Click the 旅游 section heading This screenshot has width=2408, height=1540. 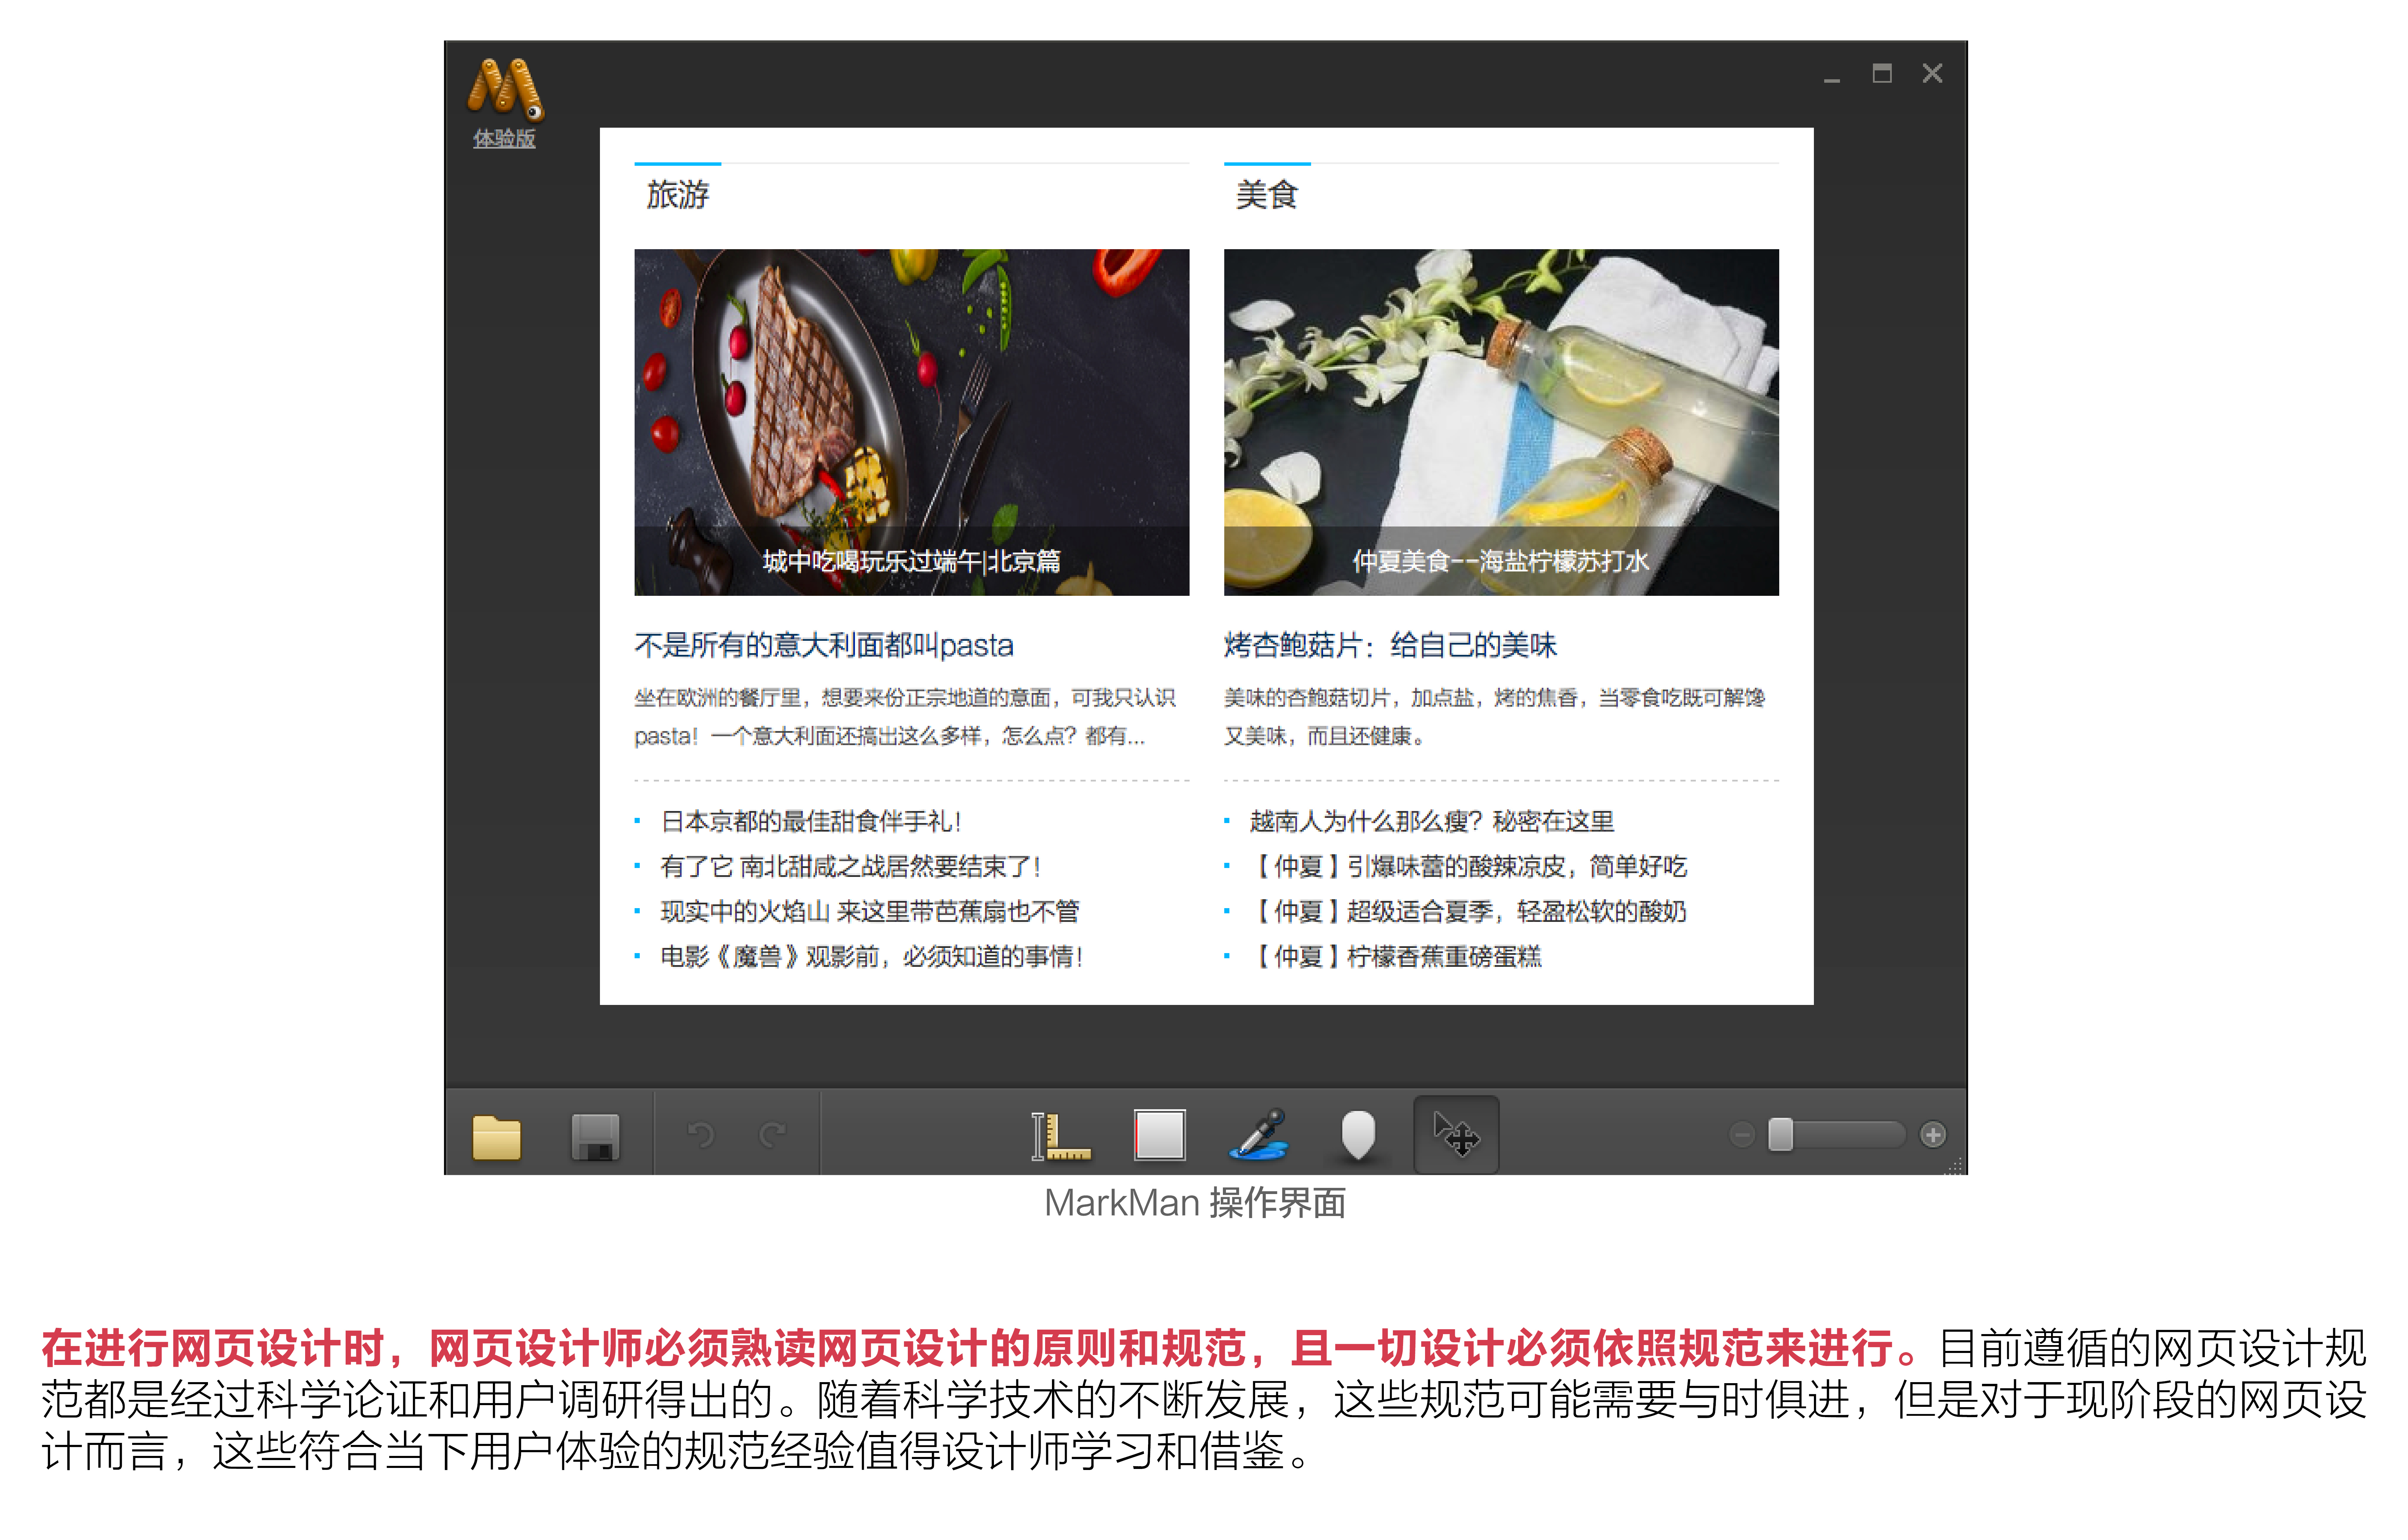coord(677,194)
